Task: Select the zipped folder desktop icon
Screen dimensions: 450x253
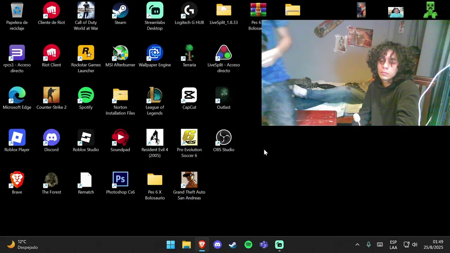Action: (x=292, y=10)
